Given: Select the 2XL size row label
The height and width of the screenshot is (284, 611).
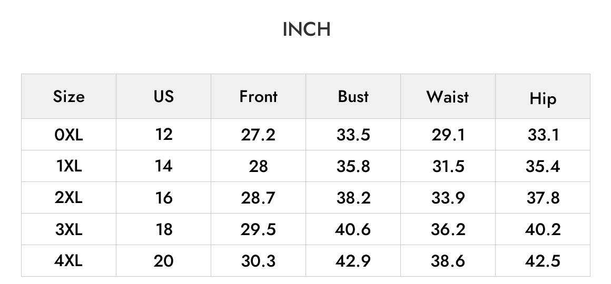Looking at the screenshot, I should 68,198.
